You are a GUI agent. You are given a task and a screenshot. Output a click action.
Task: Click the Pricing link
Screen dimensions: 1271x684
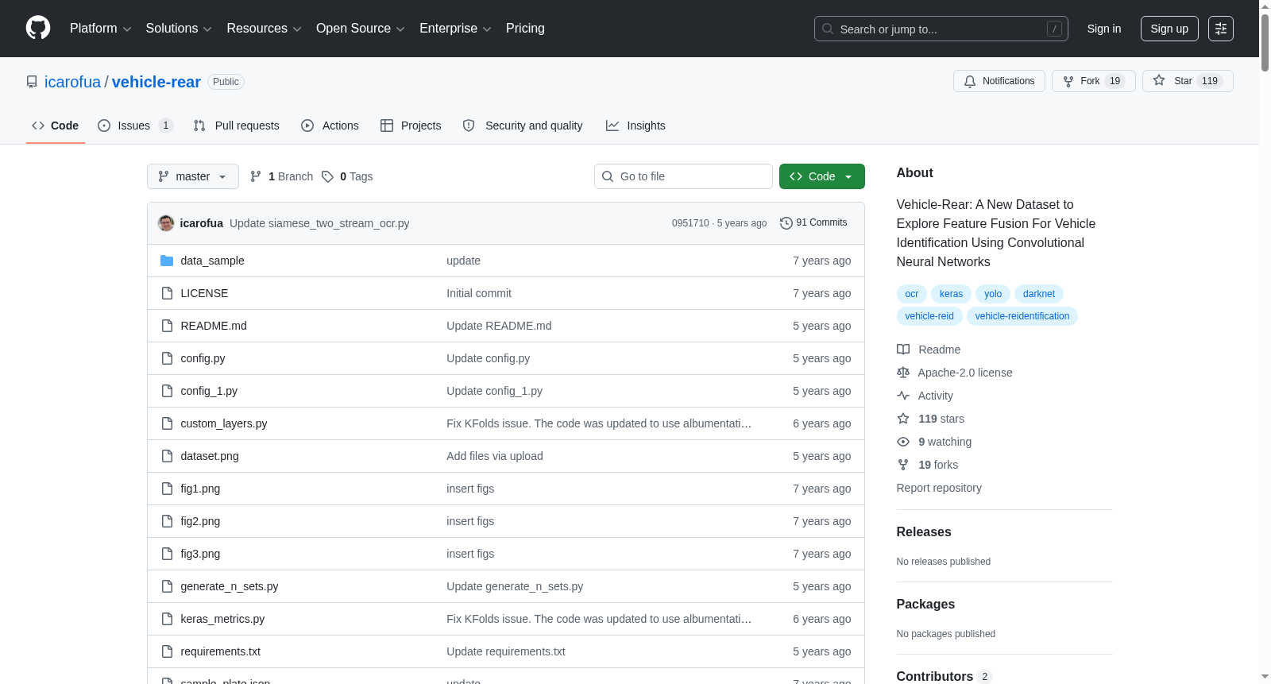(x=525, y=29)
